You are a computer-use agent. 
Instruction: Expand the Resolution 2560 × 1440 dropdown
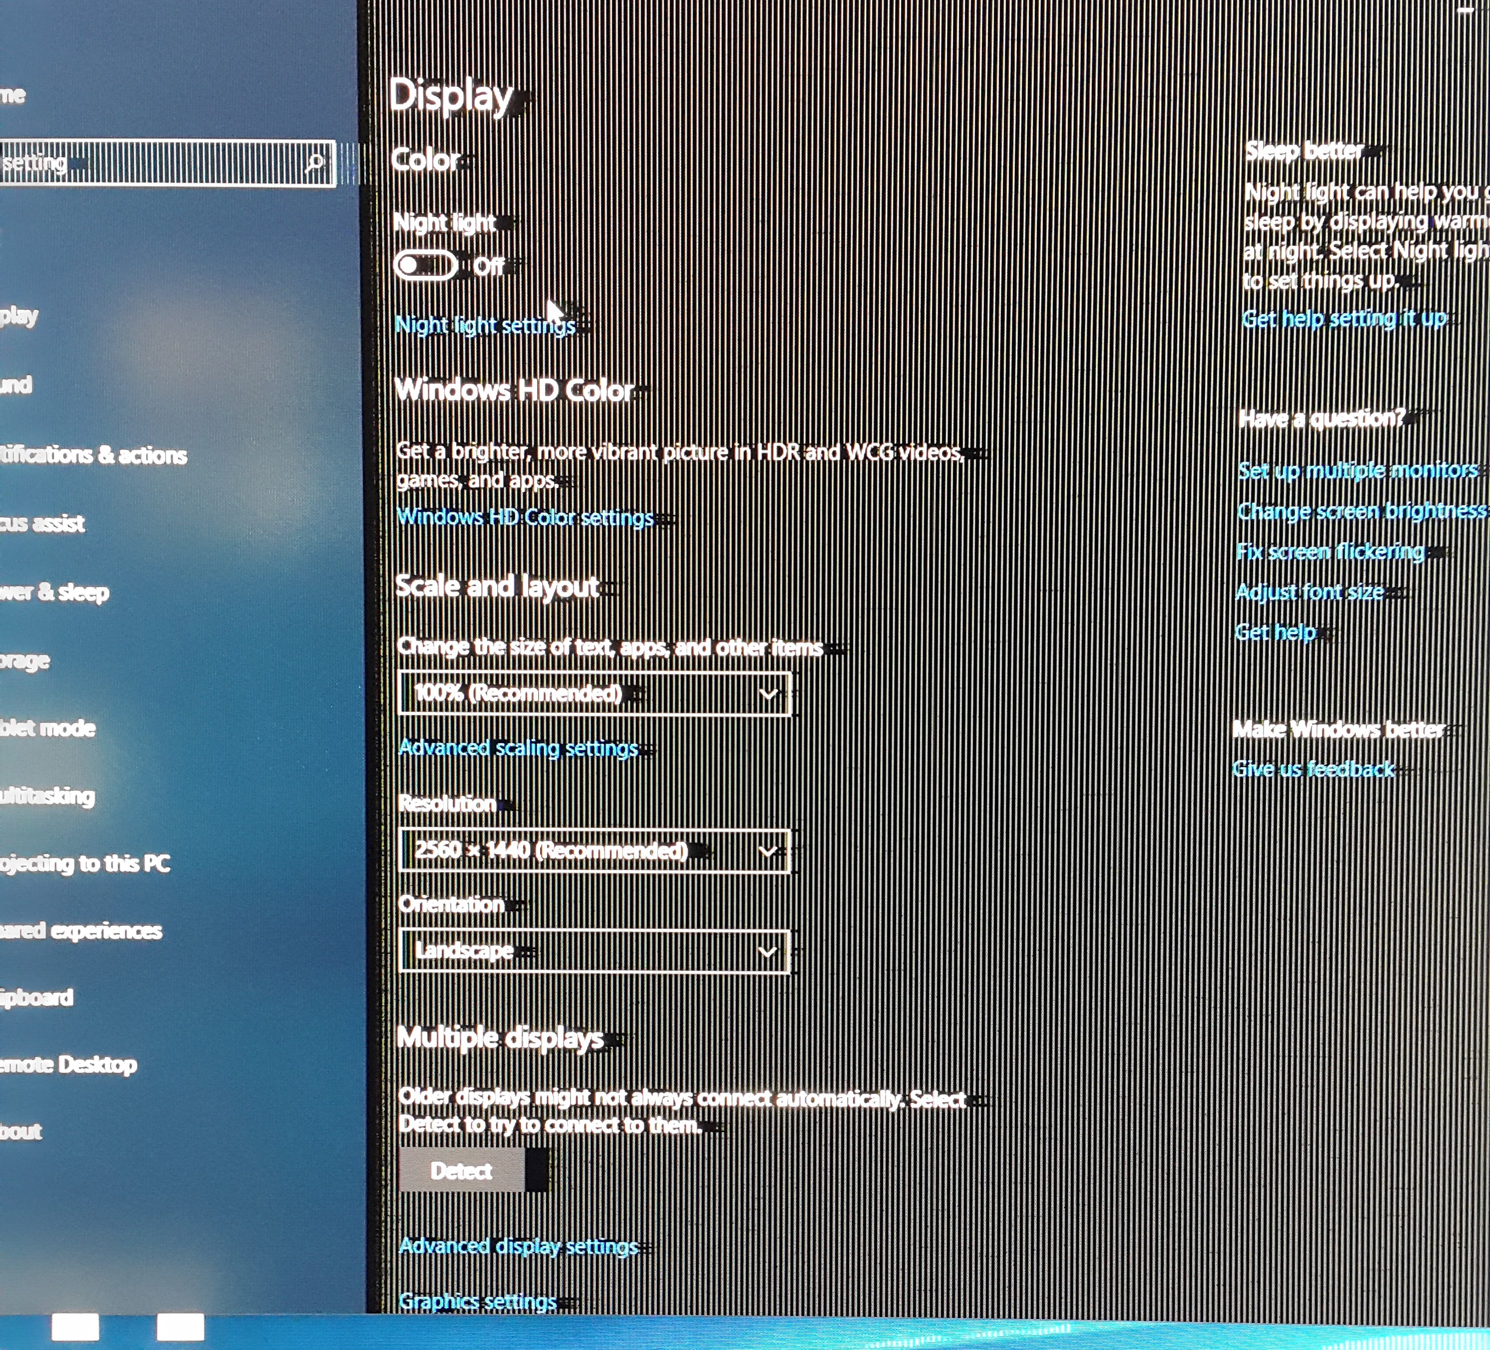pyautogui.click(x=594, y=850)
